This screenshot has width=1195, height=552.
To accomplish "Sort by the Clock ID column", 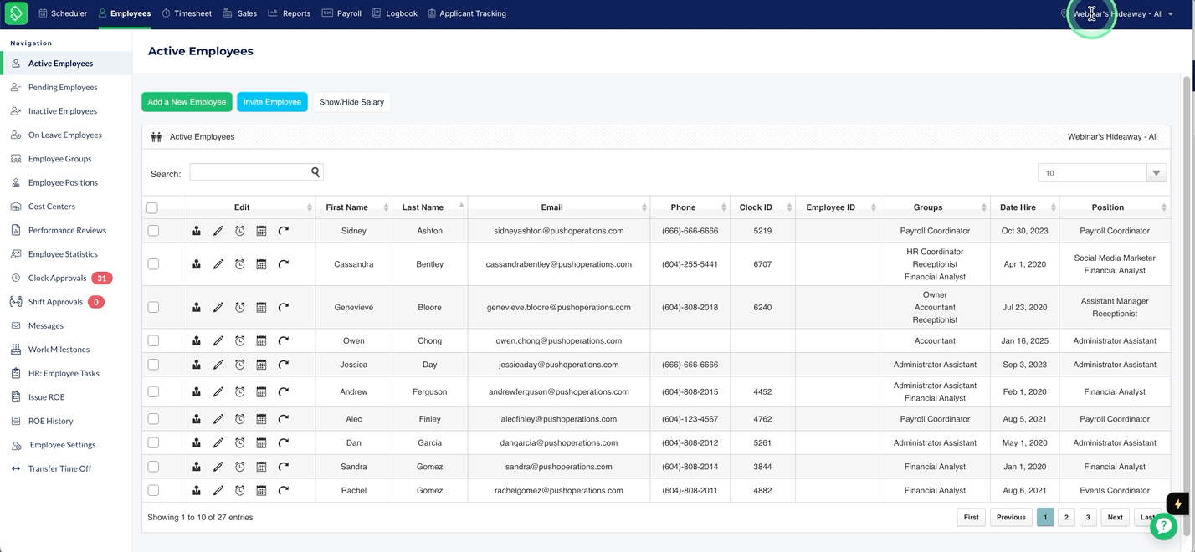I will (762, 207).
